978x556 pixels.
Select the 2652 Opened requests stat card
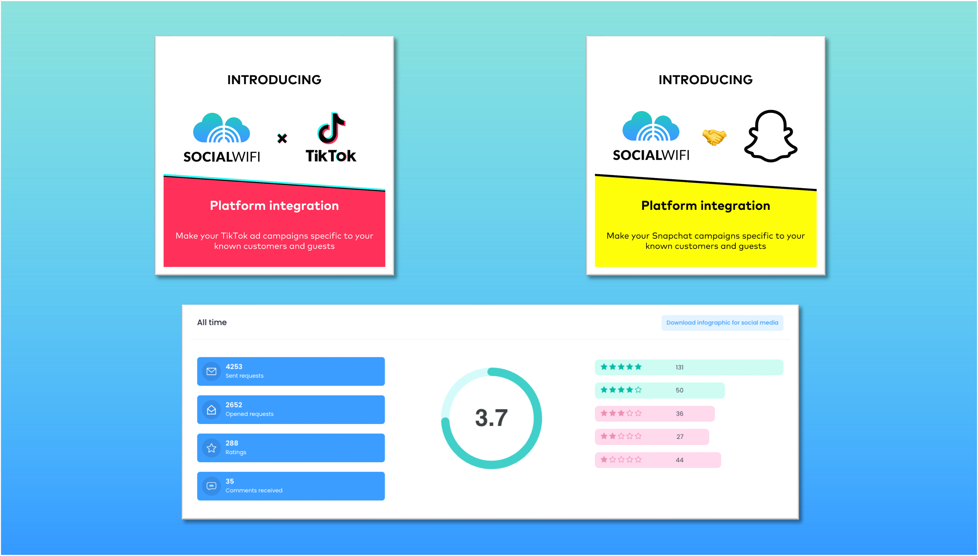(291, 410)
